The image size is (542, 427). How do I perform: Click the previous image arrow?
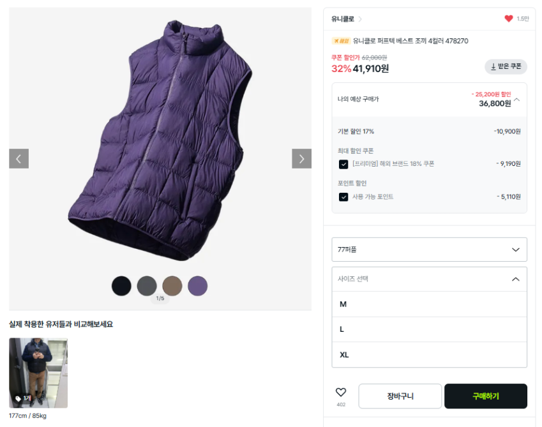pos(19,159)
